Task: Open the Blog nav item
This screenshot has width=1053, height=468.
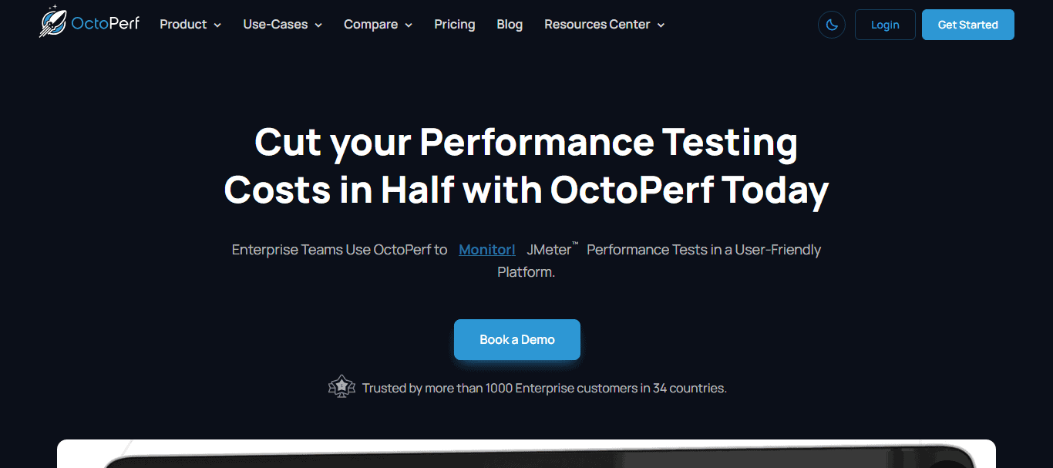Action: click(x=510, y=25)
